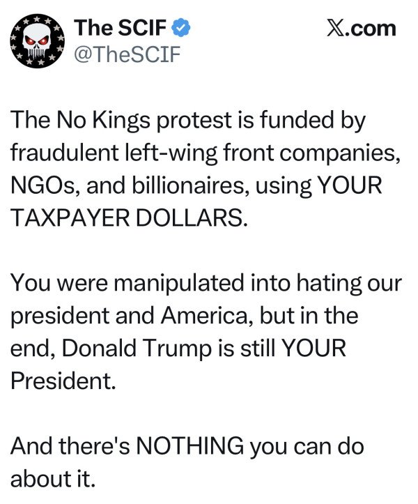
Task: Click the X.com watermark text
Action: pos(361,28)
